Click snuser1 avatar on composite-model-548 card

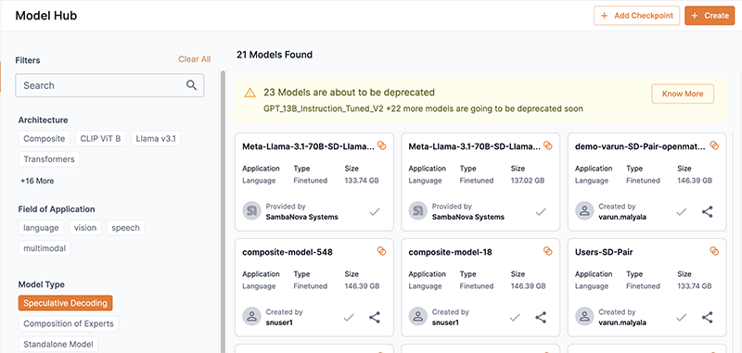coord(251,317)
